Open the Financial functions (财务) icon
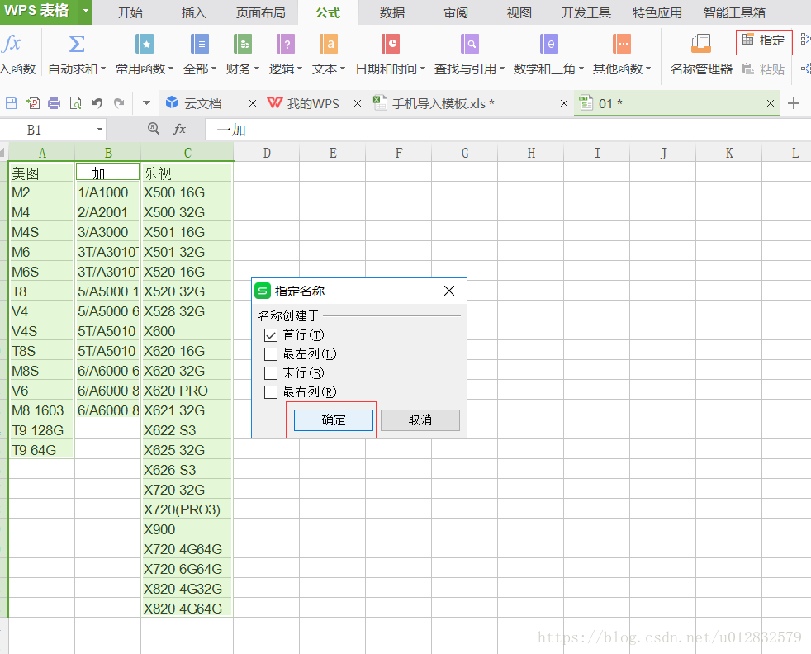 pos(242,44)
